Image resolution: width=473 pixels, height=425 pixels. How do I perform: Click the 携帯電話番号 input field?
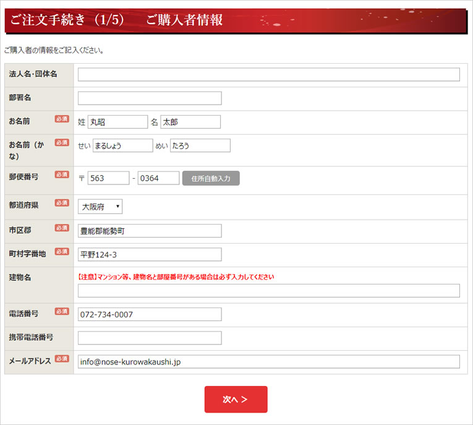pos(149,338)
